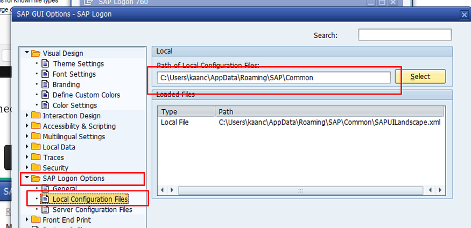Click the Security folder icon
This screenshot has width=471, height=228.
pyautogui.click(x=36, y=167)
